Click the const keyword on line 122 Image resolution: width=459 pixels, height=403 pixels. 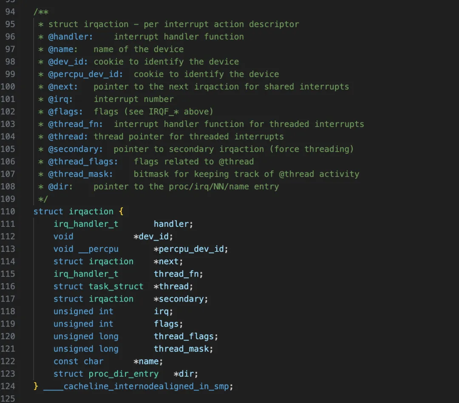(66, 361)
